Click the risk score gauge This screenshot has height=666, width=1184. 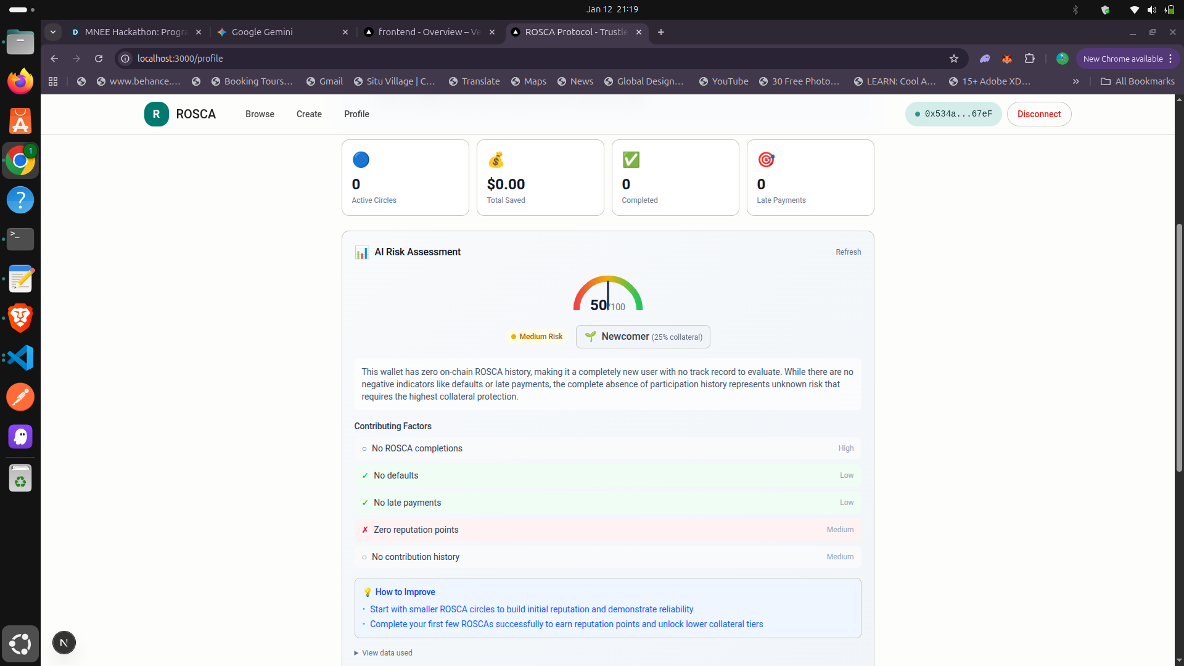coord(607,294)
